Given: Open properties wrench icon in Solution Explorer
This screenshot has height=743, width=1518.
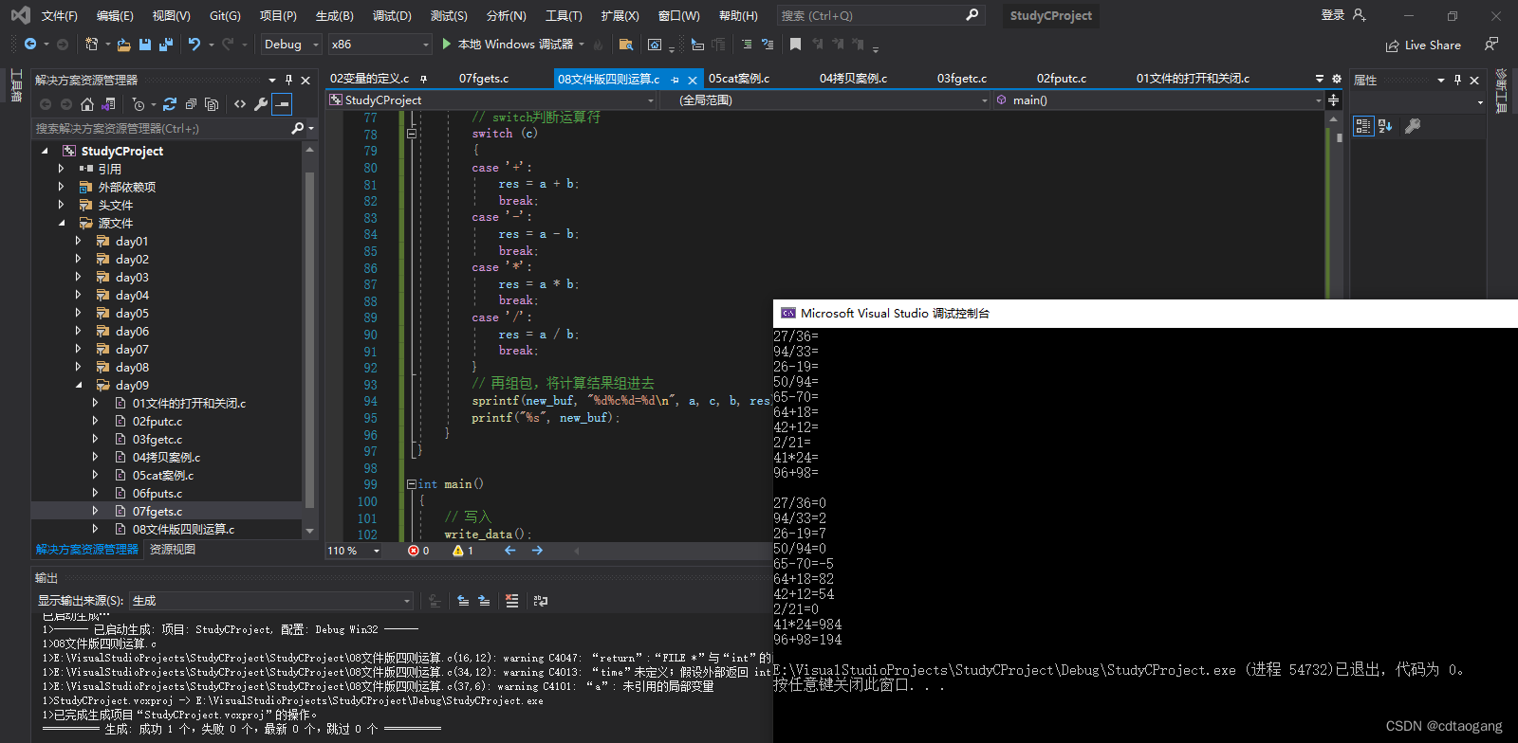Looking at the screenshot, I should click(x=261, y=104).
